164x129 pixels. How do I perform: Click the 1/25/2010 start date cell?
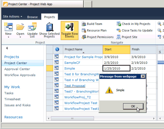pyautogui.click(x=116, y=68)
